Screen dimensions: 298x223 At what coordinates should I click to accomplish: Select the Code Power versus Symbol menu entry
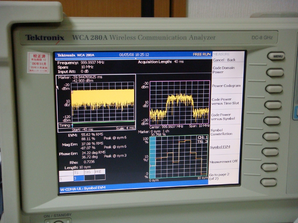tap(223, 117)
